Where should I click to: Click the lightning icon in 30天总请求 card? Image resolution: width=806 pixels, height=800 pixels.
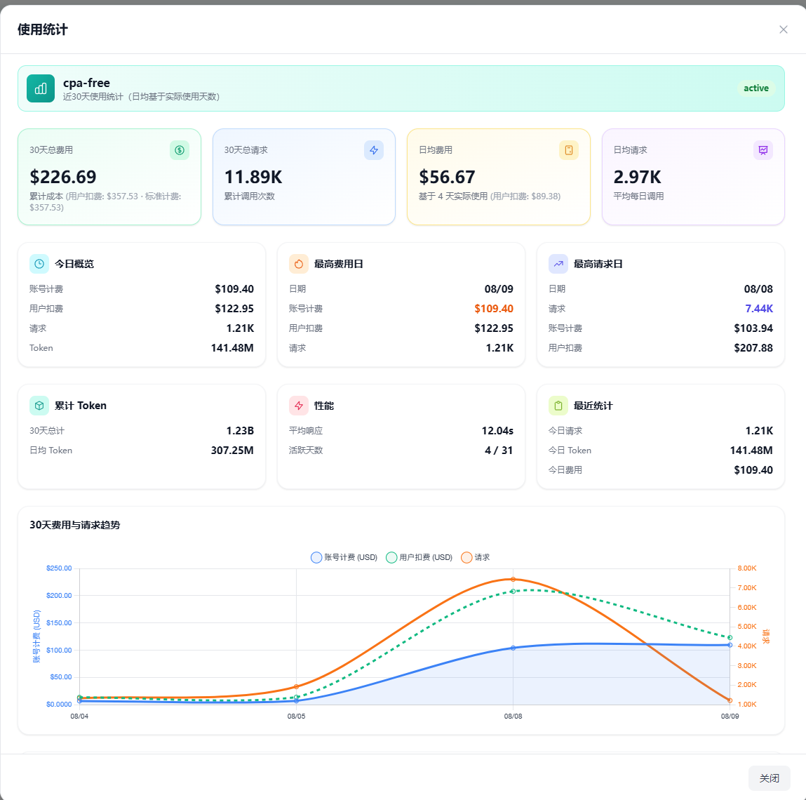click(x=374, y=150)
